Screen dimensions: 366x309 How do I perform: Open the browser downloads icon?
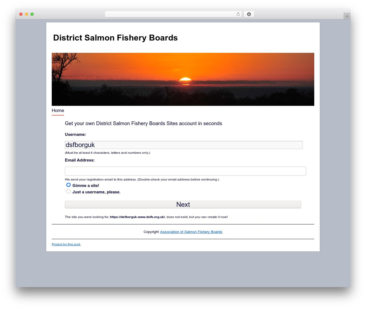coord(249,14)
